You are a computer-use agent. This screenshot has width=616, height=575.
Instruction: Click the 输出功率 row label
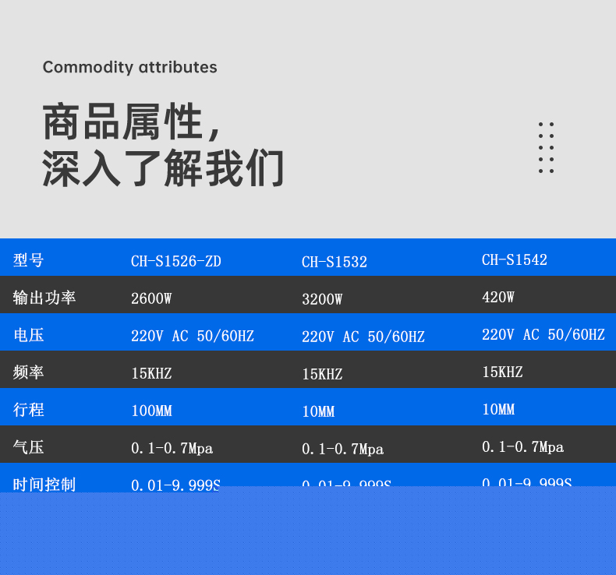44,298
